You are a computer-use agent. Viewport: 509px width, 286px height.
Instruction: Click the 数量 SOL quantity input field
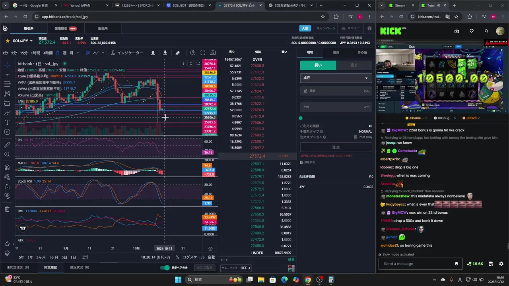[x=336, y=91]
